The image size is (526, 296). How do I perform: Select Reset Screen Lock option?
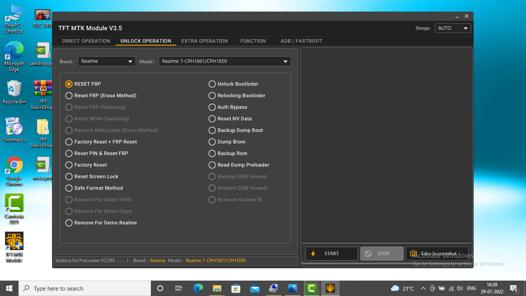point(92,177)
